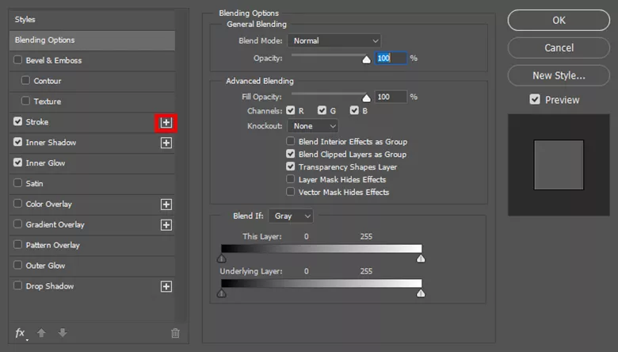This screenshot has height=352, width=618.
Task: Click the style preview thumbnail
Action: point(559,165)
